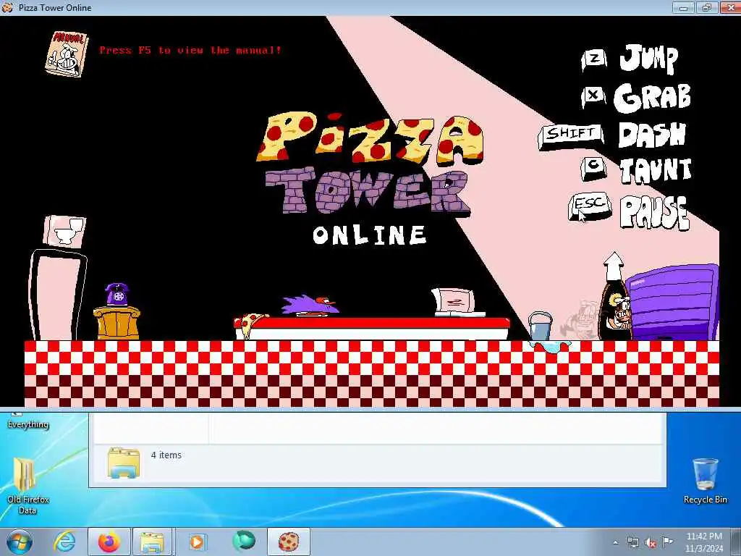Click the tall pink mirror on the left
This screenshot has height=556, width=741.
pyautogui.click(x=57, y=295)
